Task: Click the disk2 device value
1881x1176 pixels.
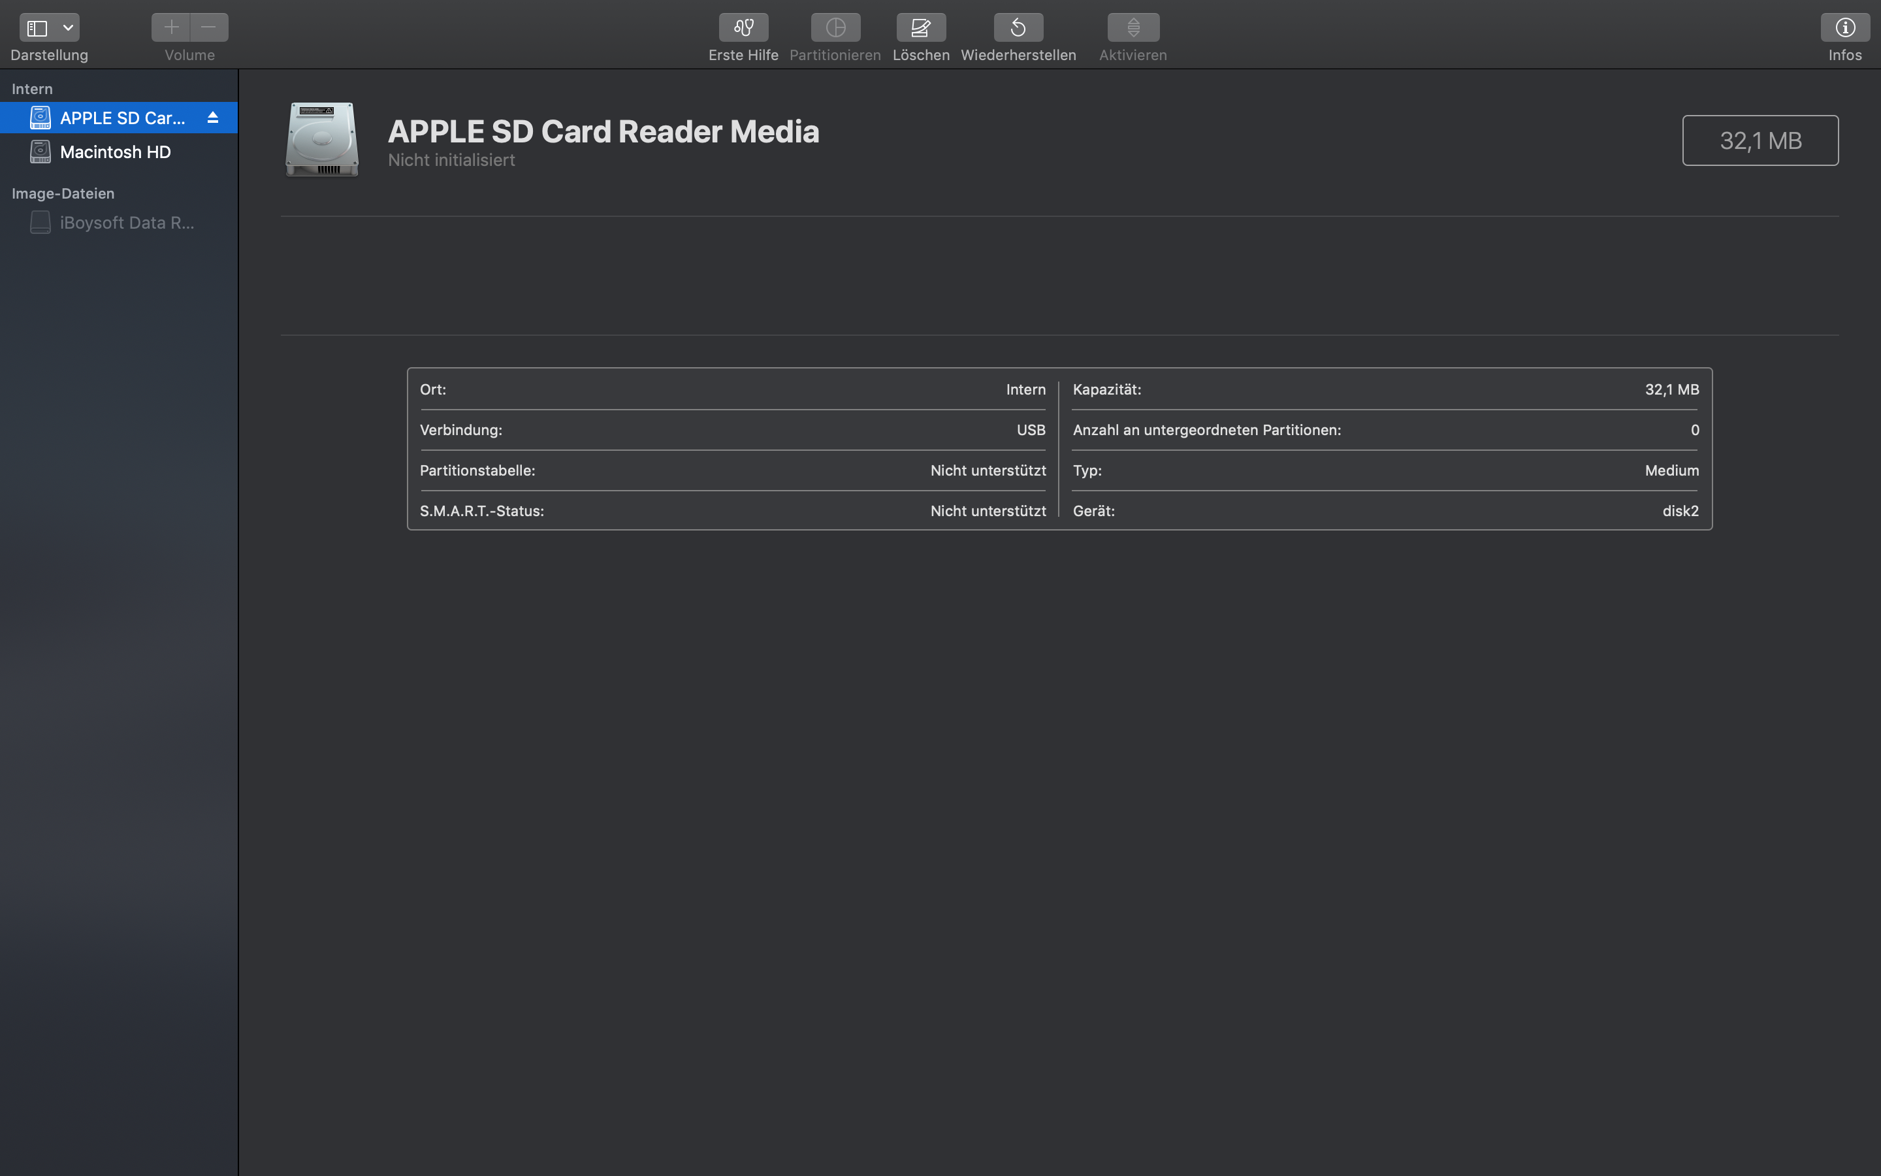Action: point(1680,511)
